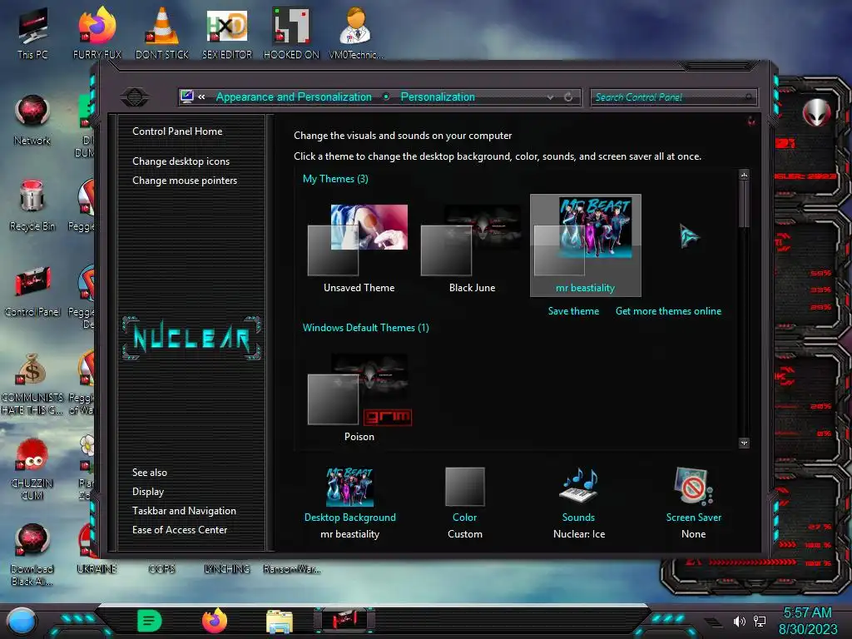The image size is (852, 639).
Task: Select the HOOKED ON desktop icon
Action: [x=291, y=32]
